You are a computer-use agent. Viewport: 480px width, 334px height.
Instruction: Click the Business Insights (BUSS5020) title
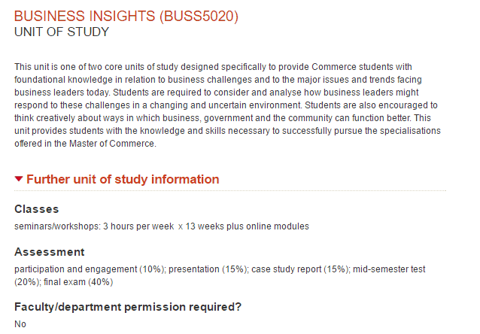(126, 16)
